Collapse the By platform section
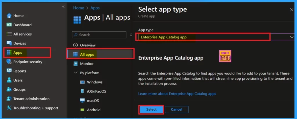 click(x=75, y=73)
